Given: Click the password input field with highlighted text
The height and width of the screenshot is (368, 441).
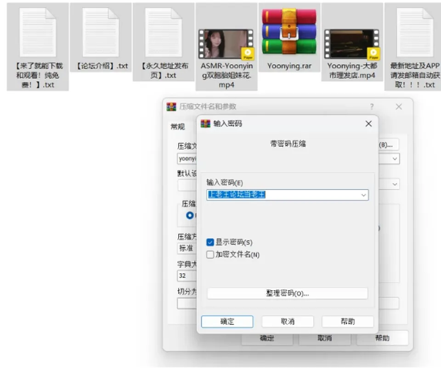Looking at the screenshot, I should tap(288, 195).
